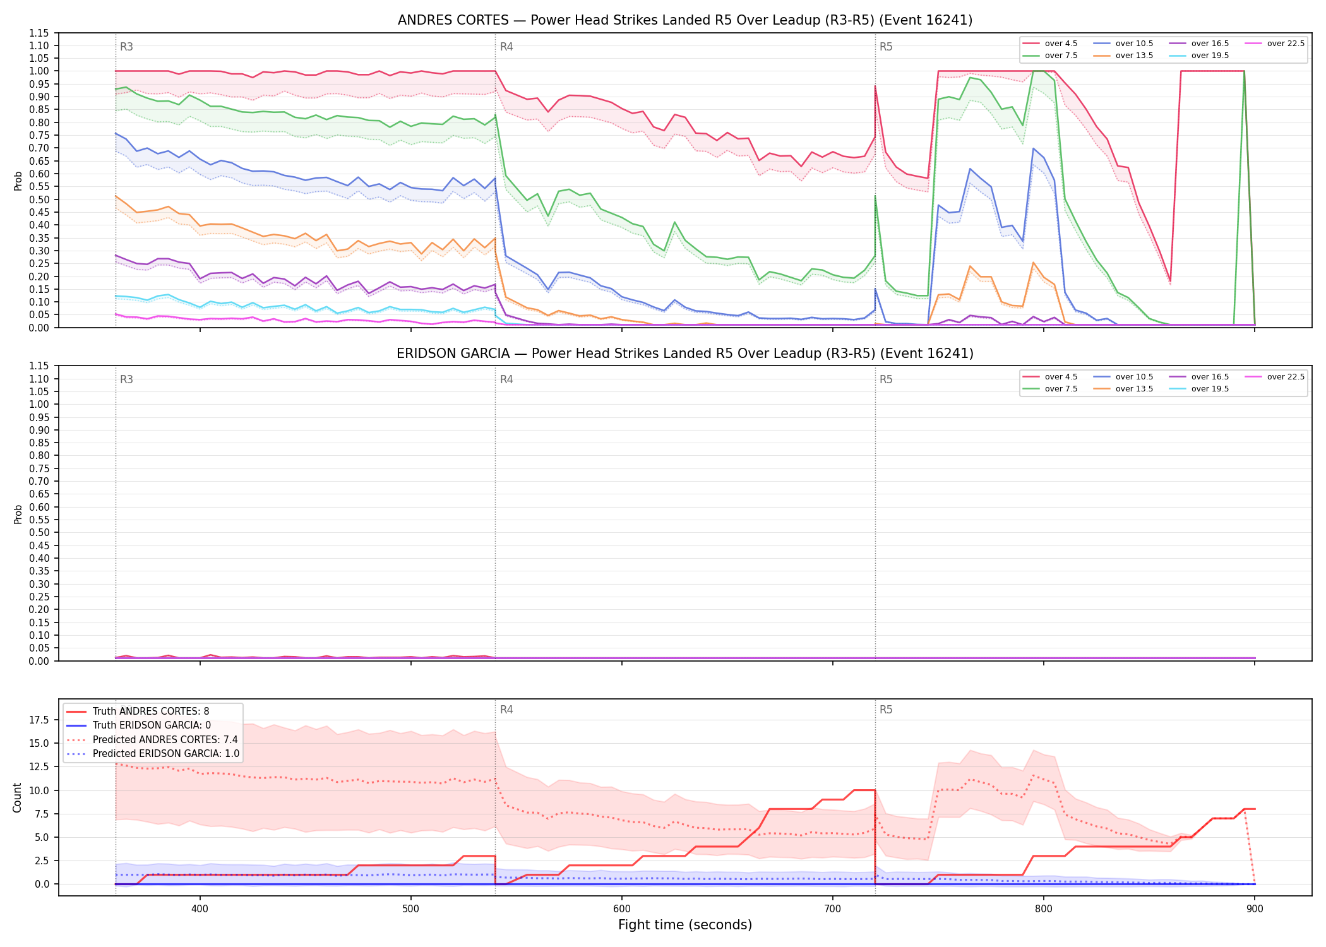Click the 'Prob' y-axis label of Garcia chart

pos(18,514)
